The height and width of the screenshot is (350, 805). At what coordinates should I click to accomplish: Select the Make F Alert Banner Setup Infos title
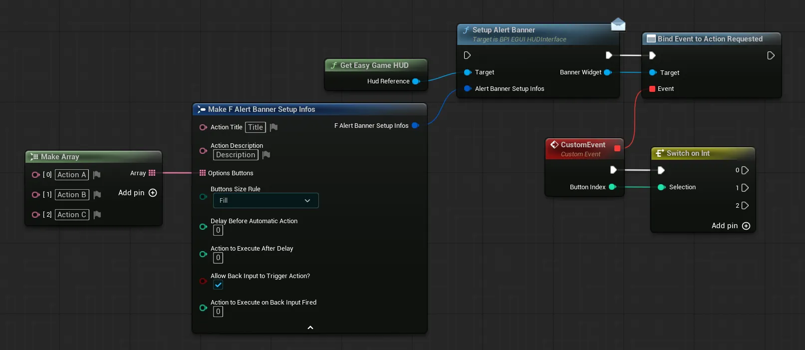[x=262, y=109]
